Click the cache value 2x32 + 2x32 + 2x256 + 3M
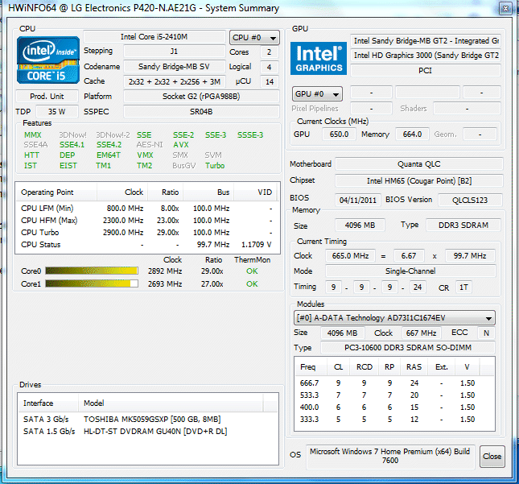The height and width of the screenshot is (484, 519). (174, 81)
